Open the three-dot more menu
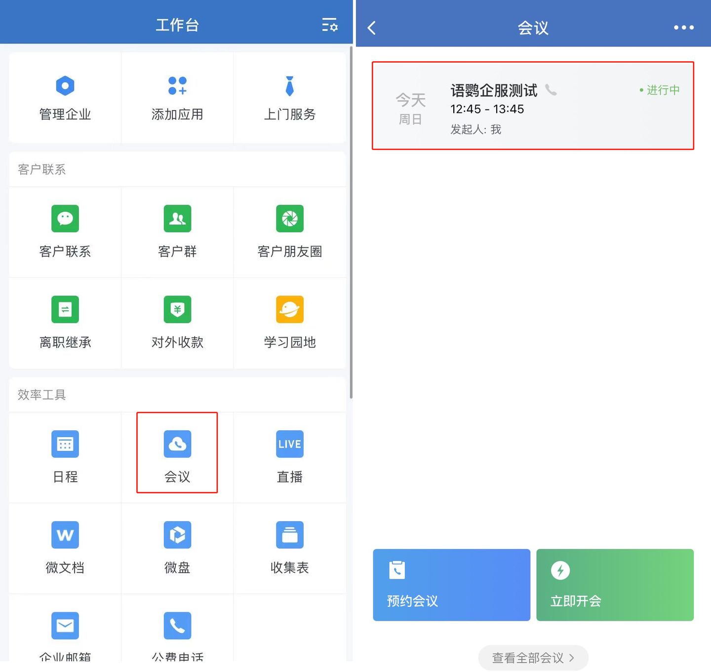Screen dimensions: 711x672 tap(683, 28)
